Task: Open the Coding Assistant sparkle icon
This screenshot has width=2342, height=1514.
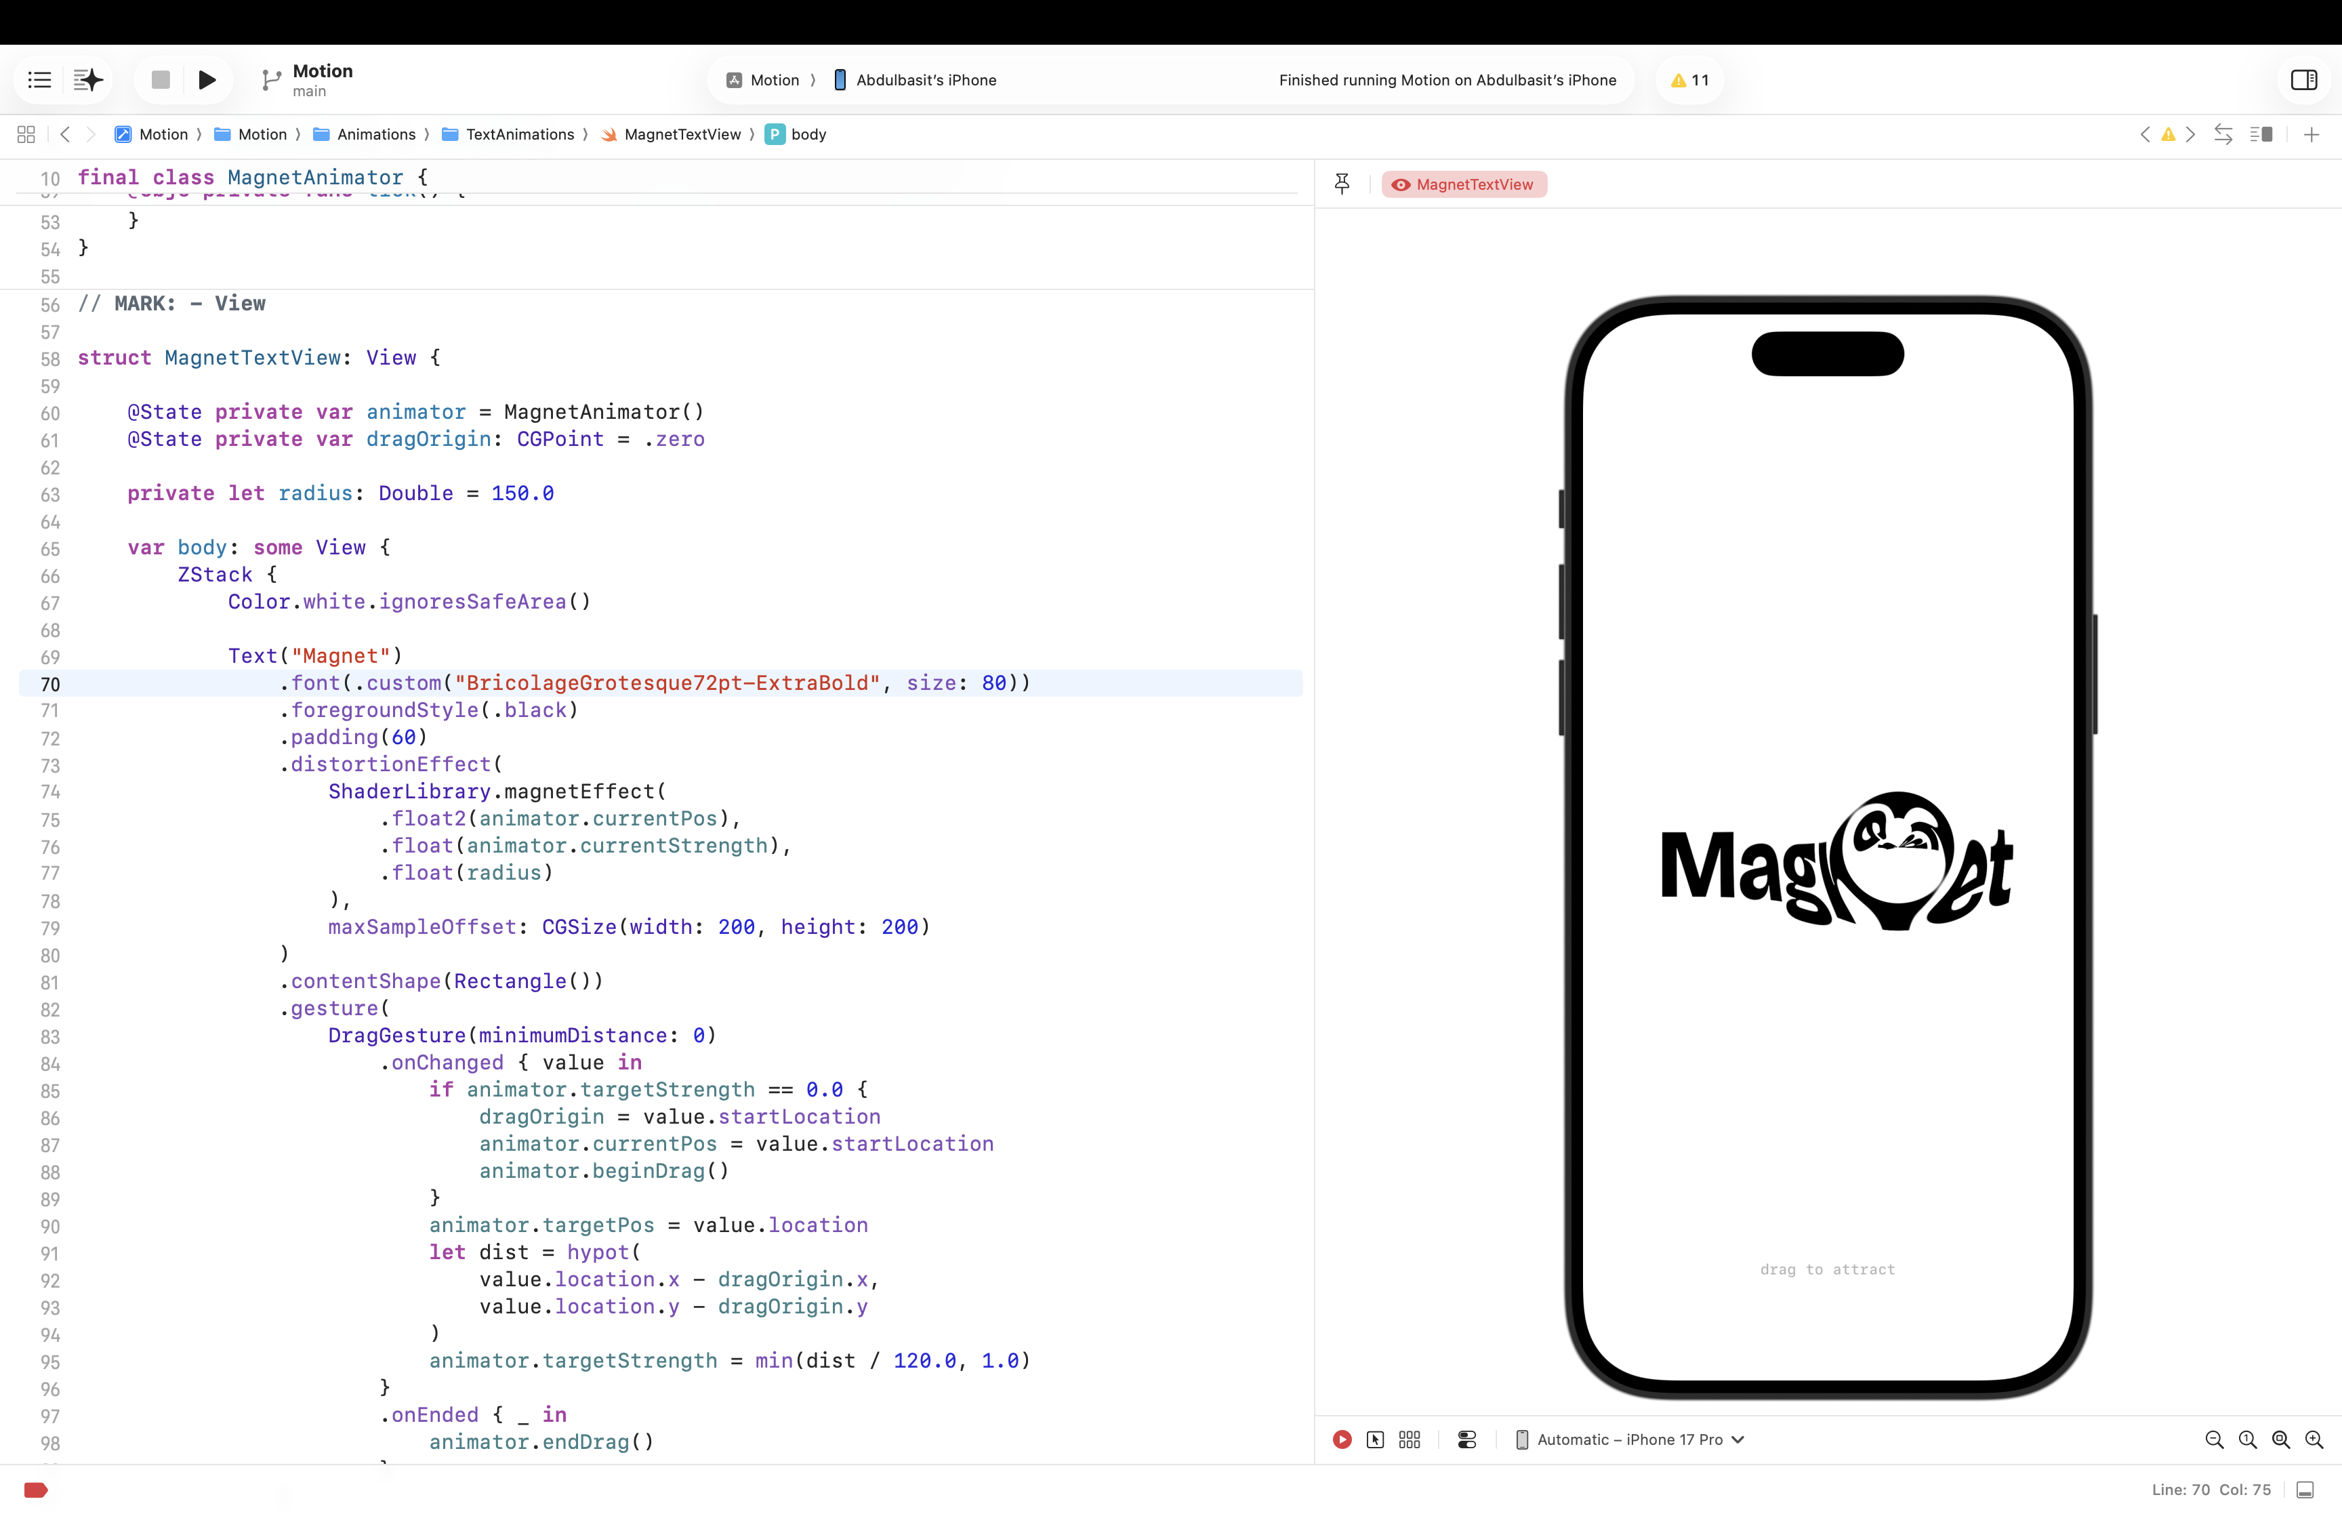Action: 89,80
